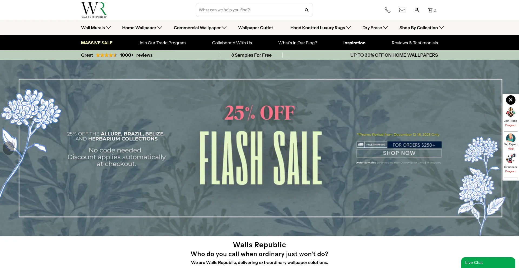Close the side widget panel
Image resolution: width=519 pixels, height=268 pixels.
point(511,100)
